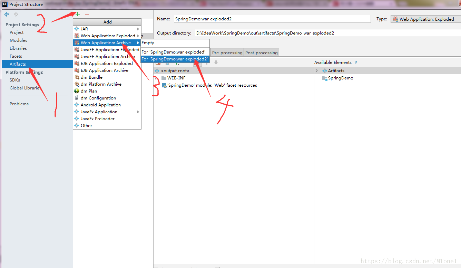Select 'SpringDemo' module Web facet resources row
Image resolution: width=461 pixels, height=268 pixels.
[x=234, y=85]
